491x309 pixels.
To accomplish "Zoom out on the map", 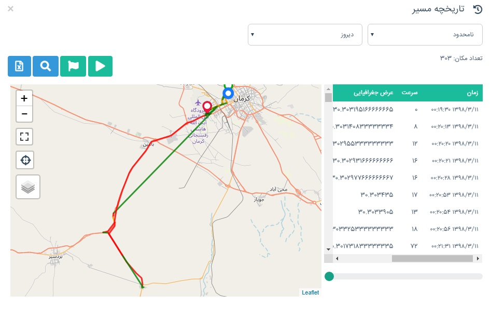I will point(24,113).
